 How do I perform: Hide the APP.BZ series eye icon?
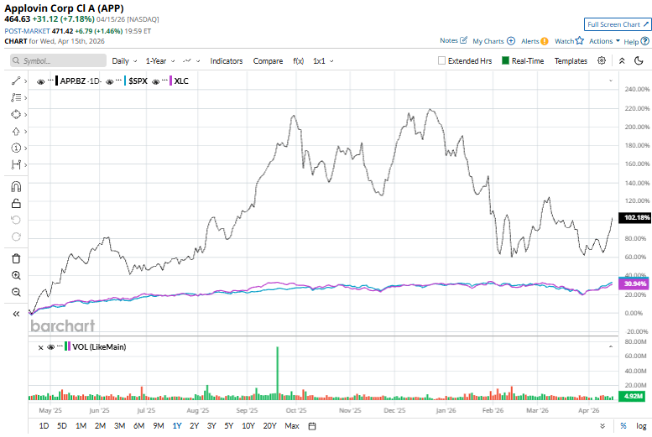point(41,82)
